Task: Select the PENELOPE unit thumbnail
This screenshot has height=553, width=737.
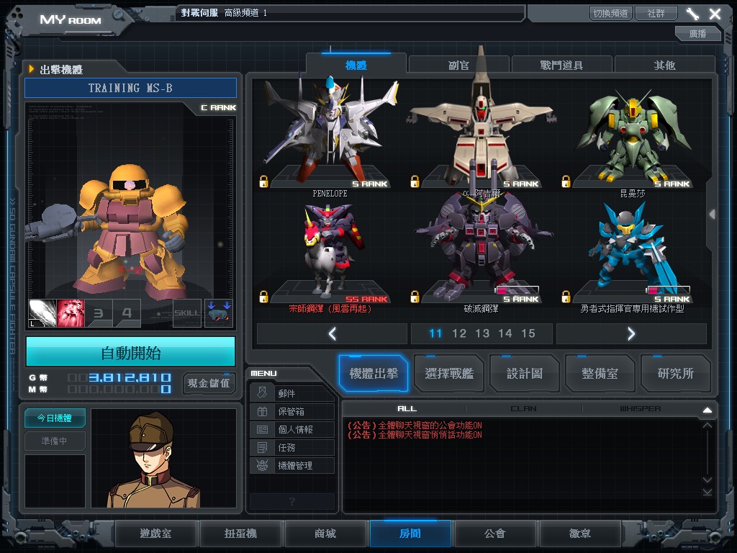Action: pos(330,133)
